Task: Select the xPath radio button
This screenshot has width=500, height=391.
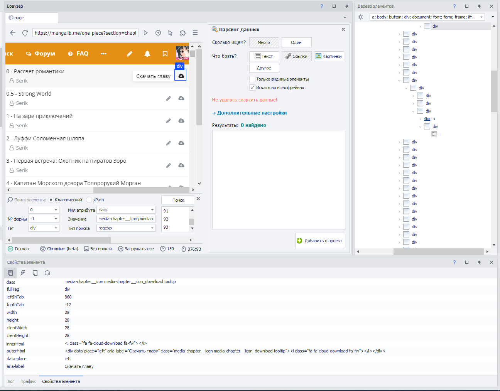Action: [89, 200]
